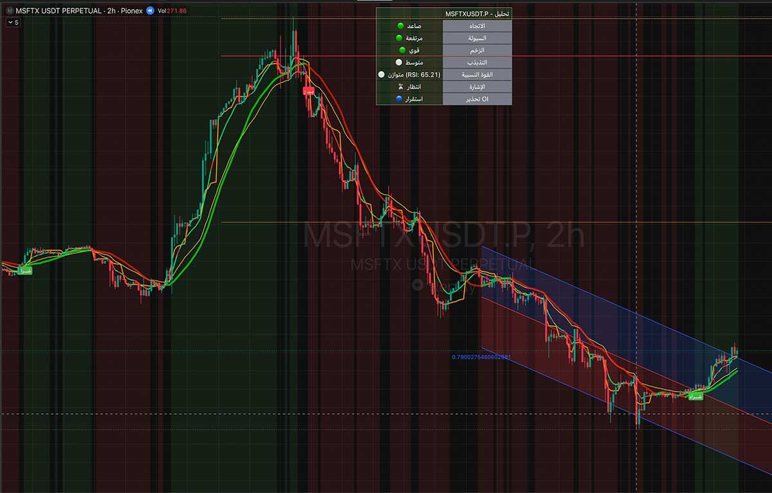772x493 pixels.
Task: Click the blue 0.79002754606029 channel value label
Action: tap(481, 356)
